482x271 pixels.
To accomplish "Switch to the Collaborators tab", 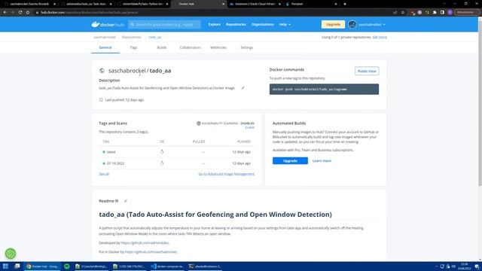I will 190,47.
